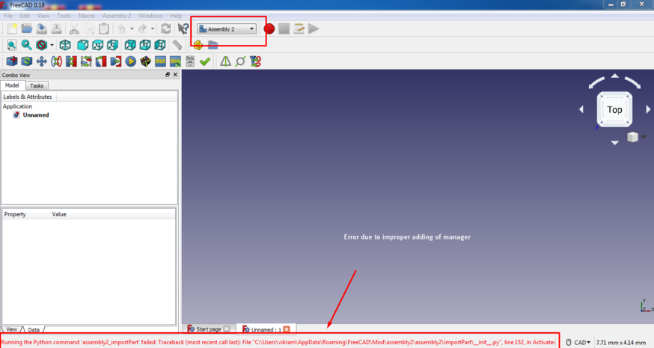Click the Animate blue play circle icon

(x=130, y=62)
